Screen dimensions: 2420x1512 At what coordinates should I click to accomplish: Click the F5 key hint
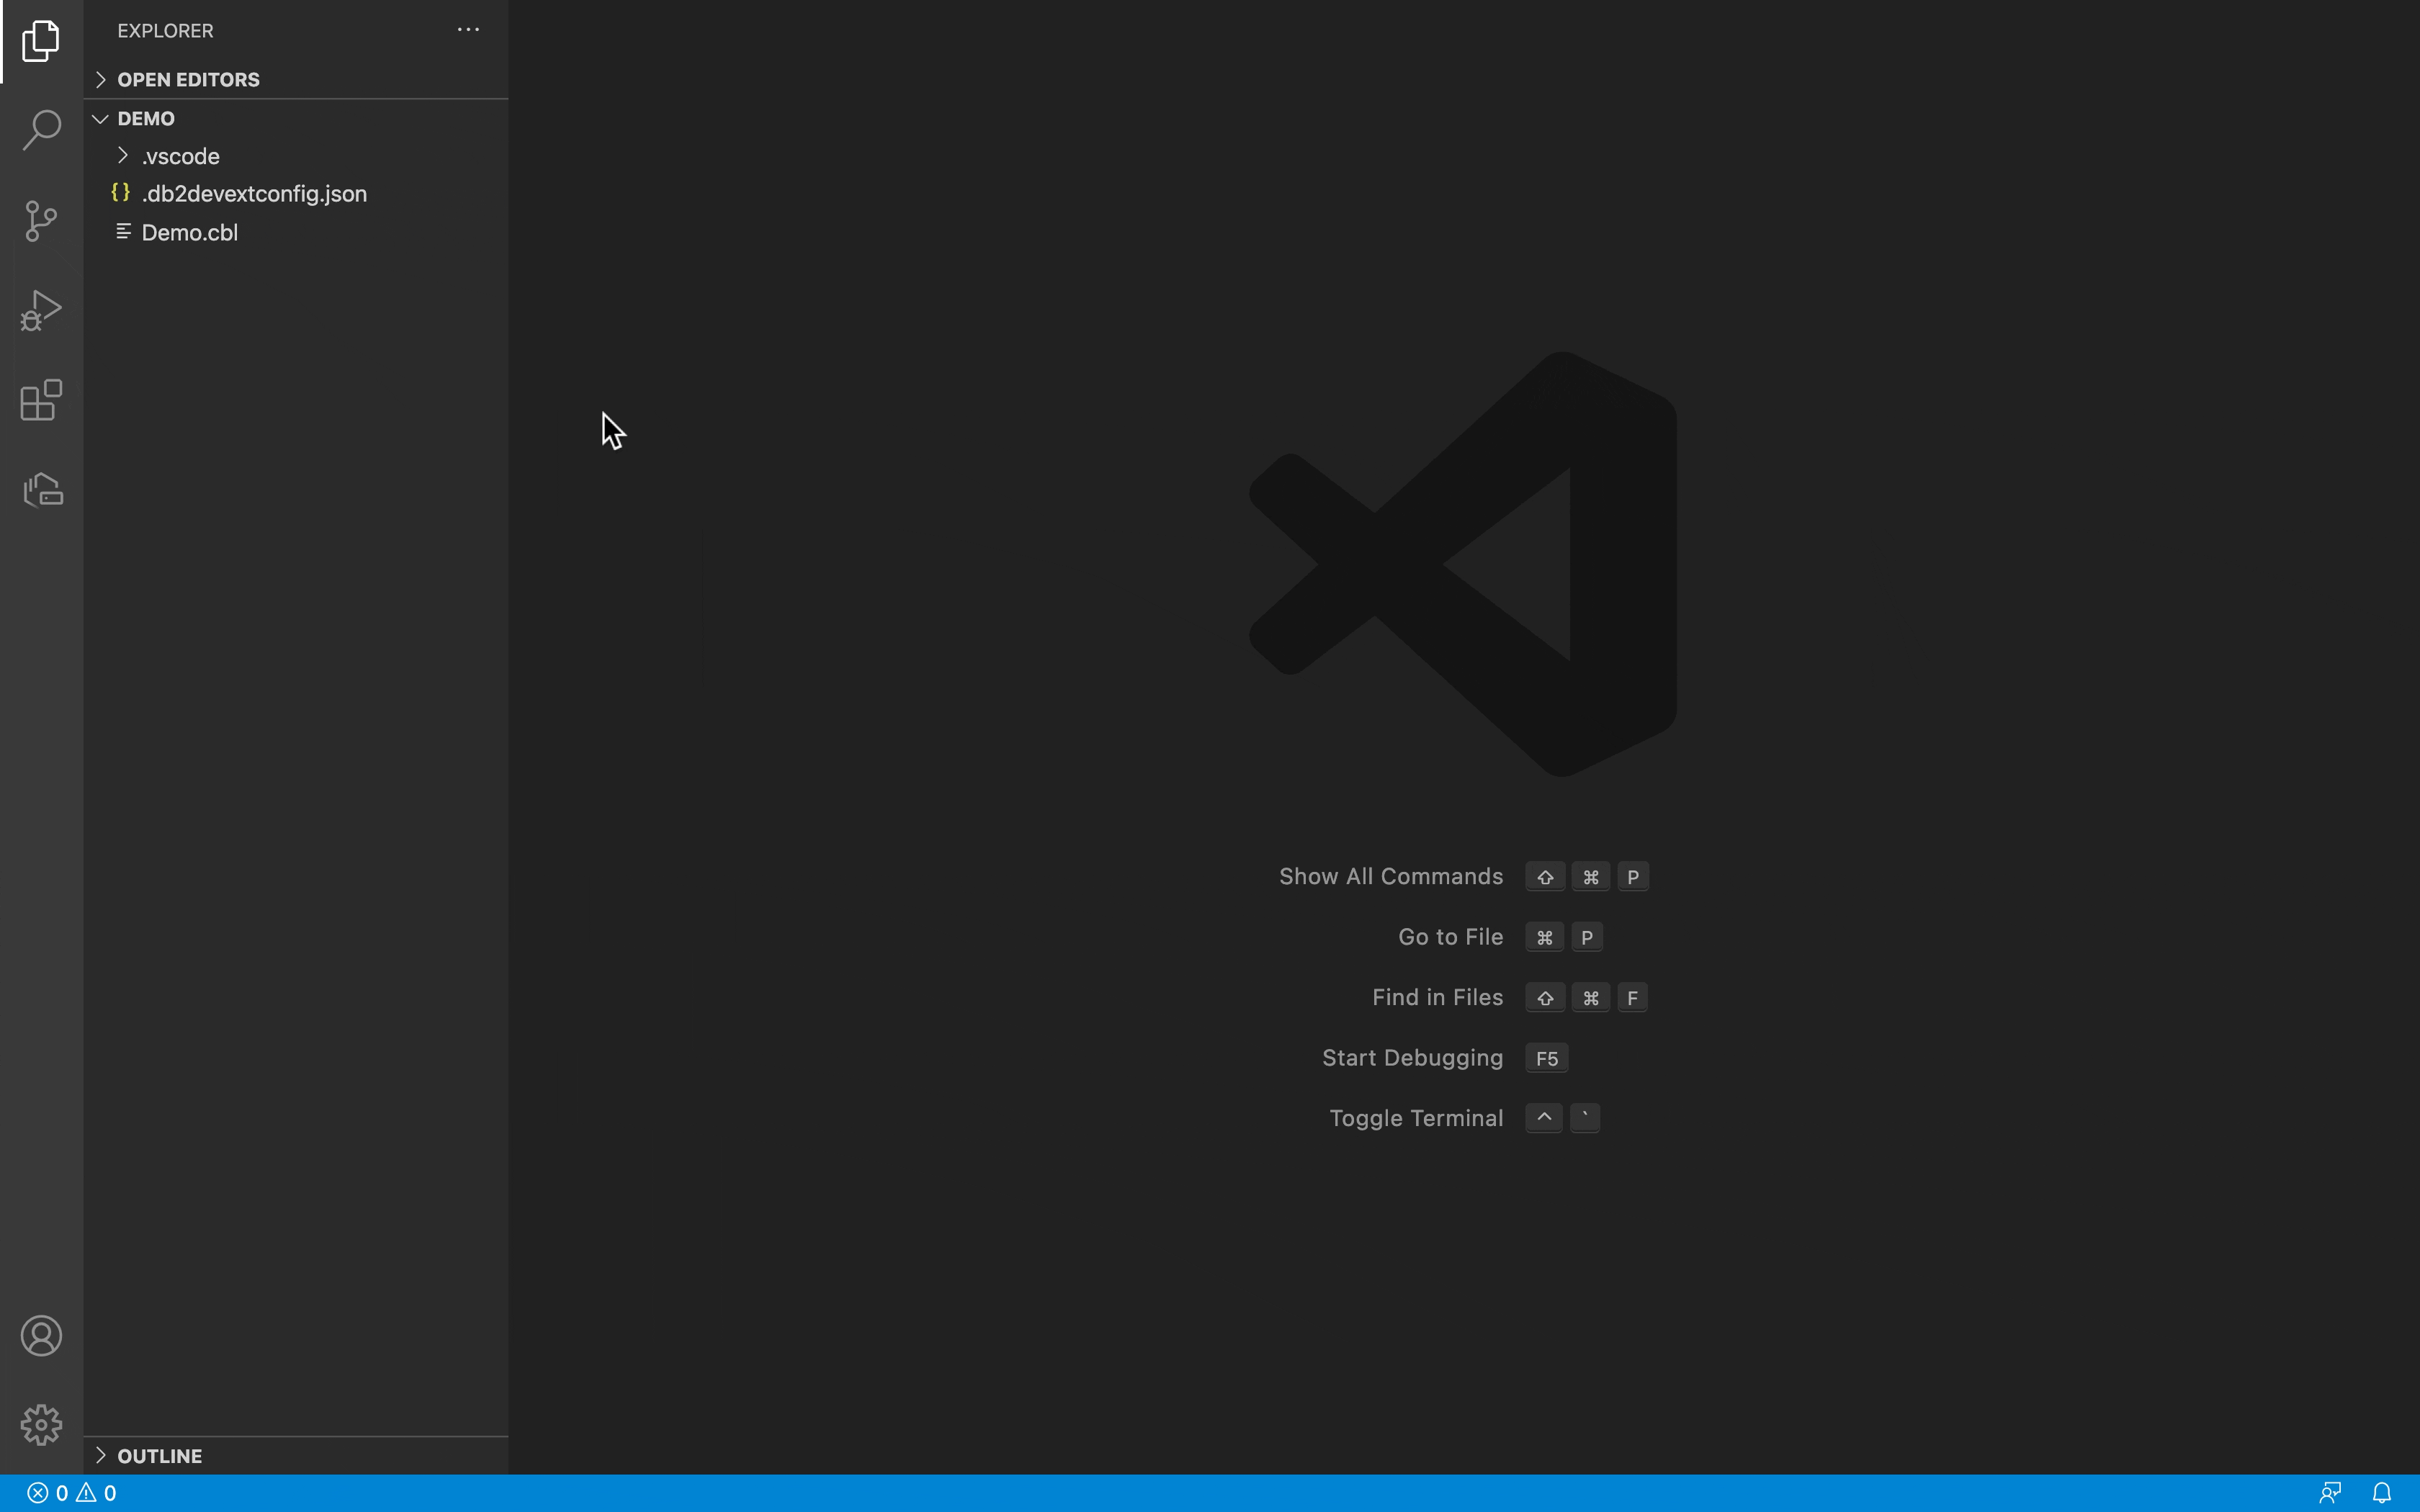[x=1547, y=1058]
